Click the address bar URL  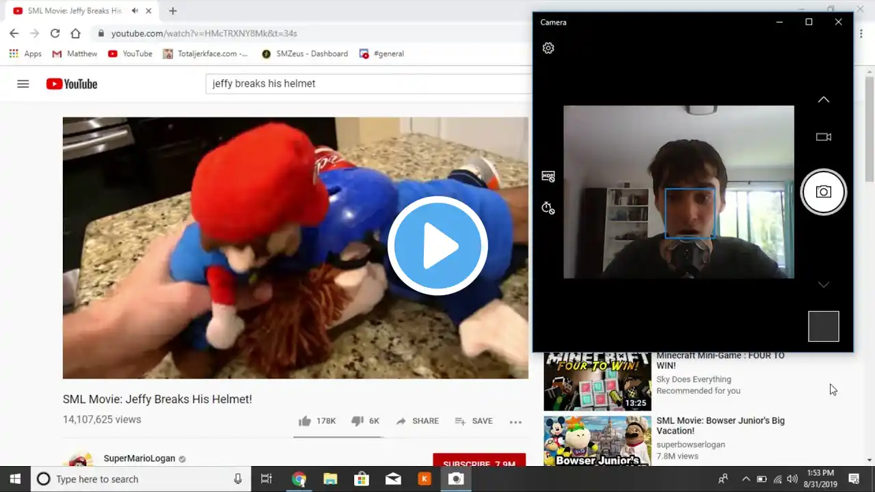[204, 33]
